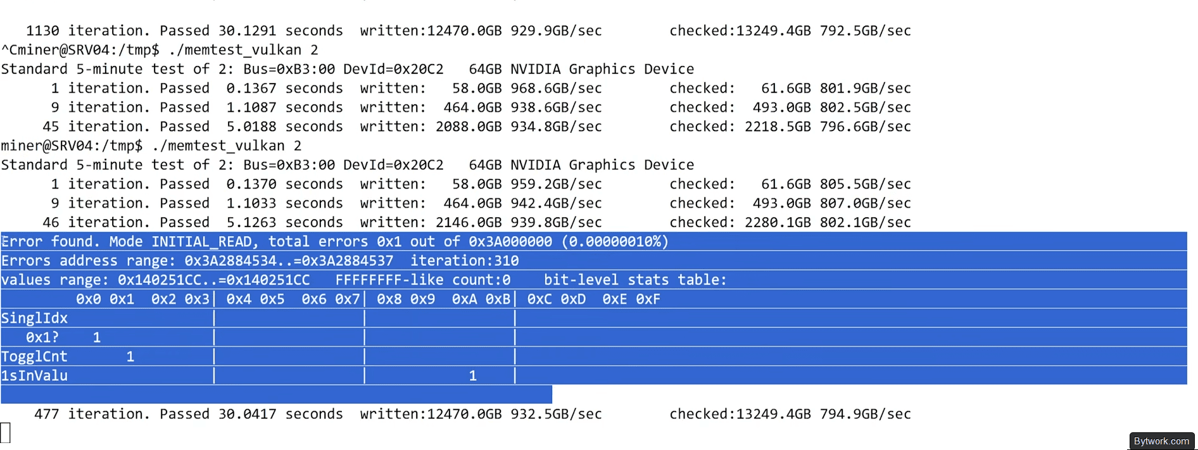Click the '^Cminer@SRV04:/tmp$ ./memtest_vulkan 2' command
The height and width of the screenshot is (450, 1198).
(x=160, y=49)
